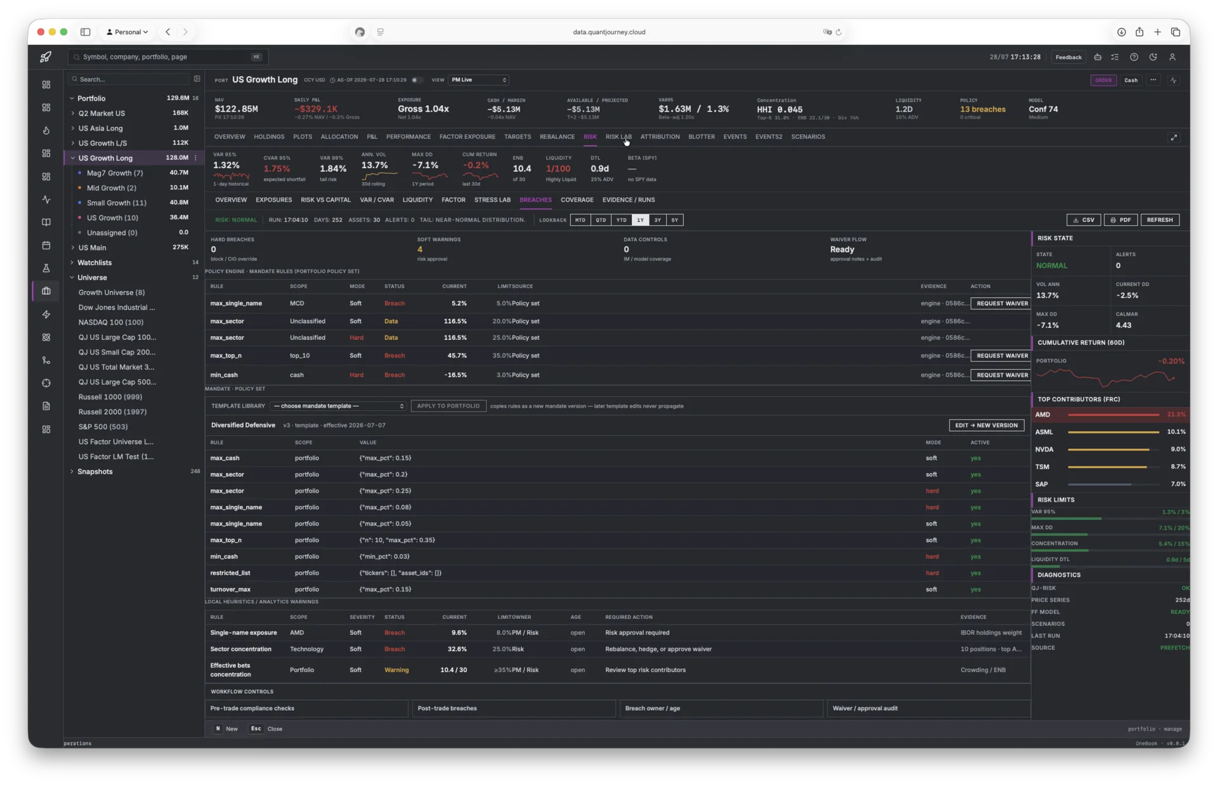Open the pulse activity icon in the left sidebar

point(46,199)
